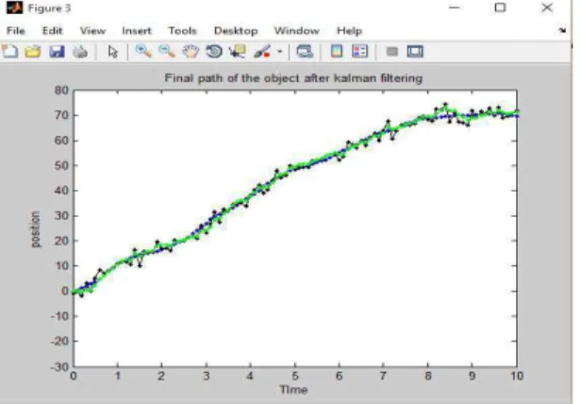Minimize the Figure 3 window
Image resolution: width=581 pixels, height=404 pixels.
[x=455, y=8]
